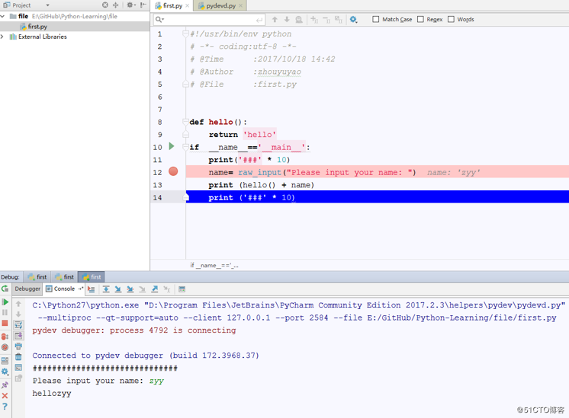The image size is (569, 418).
Task: Click Rerun debug icon
Action: 5,289
